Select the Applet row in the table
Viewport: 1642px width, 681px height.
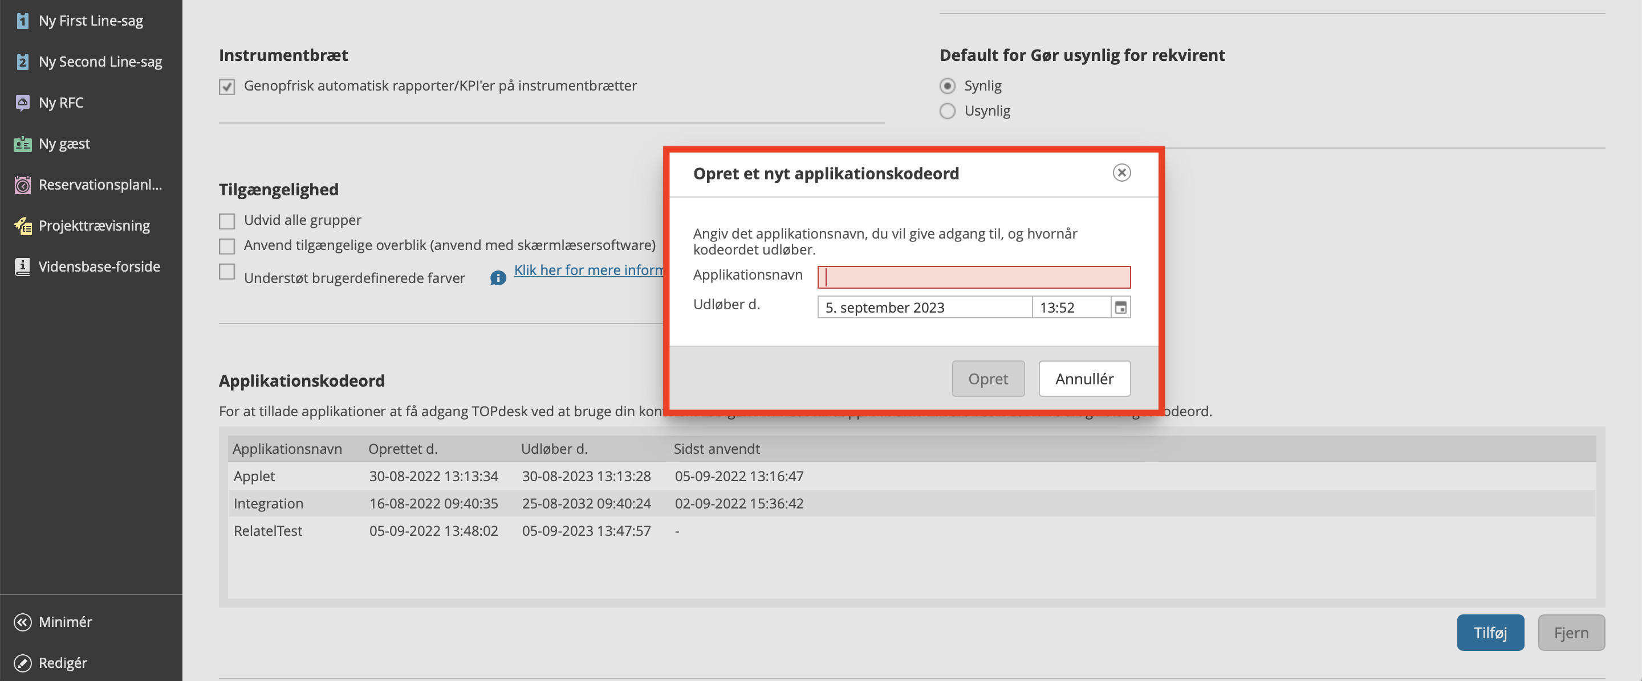[x=911, y=476]
